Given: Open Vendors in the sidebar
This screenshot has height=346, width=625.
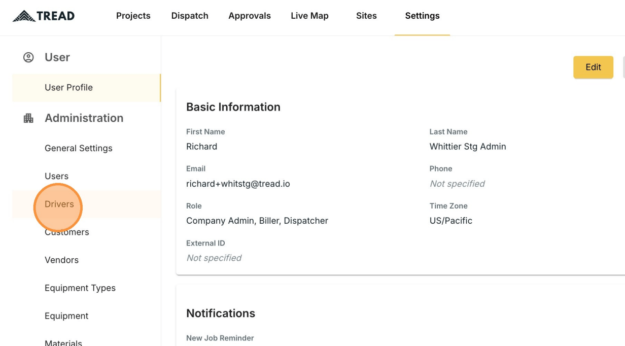Looking at the screenshot, I should [86, 260].
